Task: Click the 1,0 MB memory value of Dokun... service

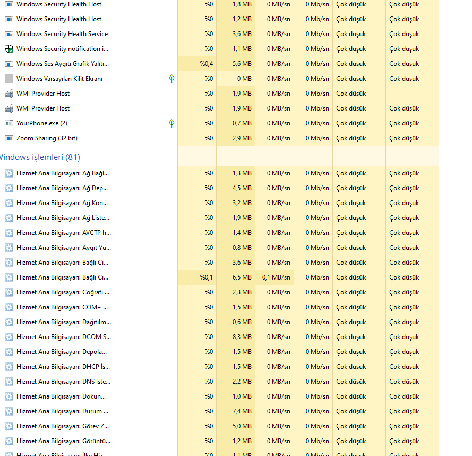Action: [242, 396]
